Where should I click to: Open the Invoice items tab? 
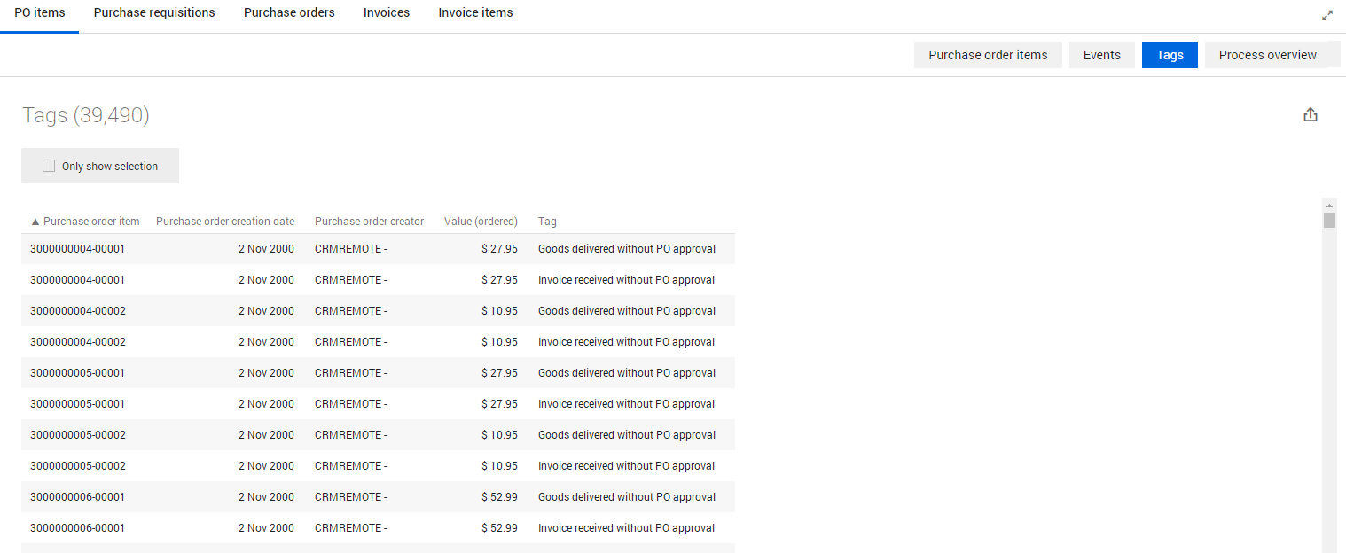pos(475,13)
